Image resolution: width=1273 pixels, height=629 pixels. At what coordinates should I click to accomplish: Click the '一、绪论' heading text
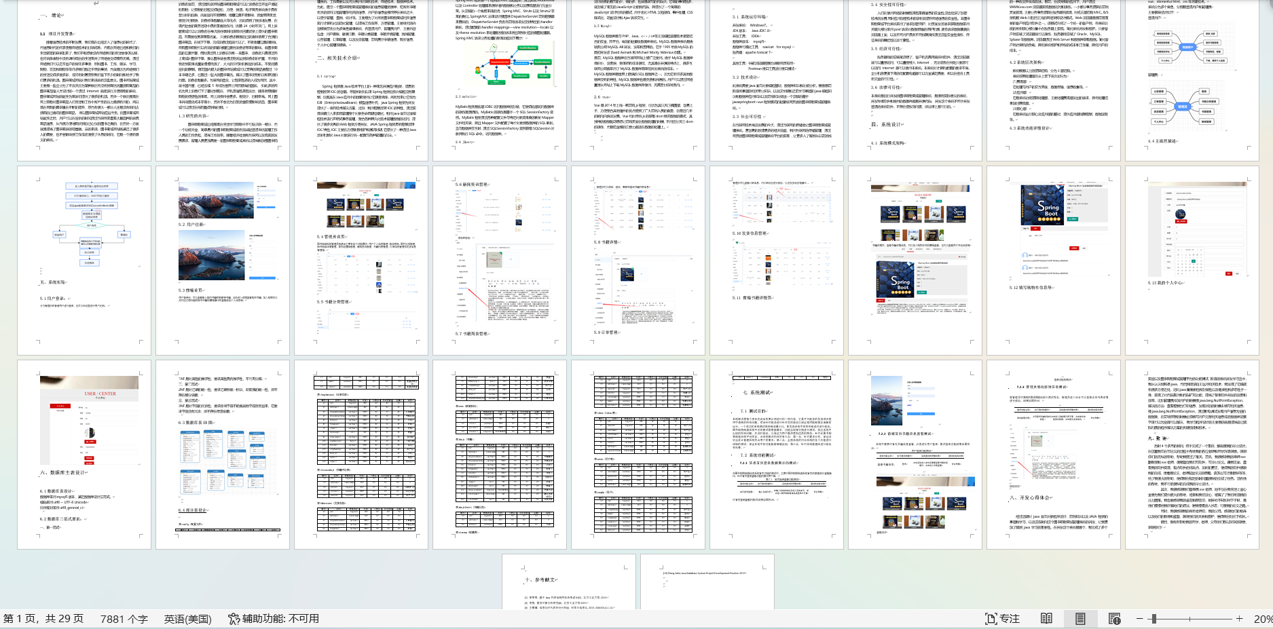[52, 15]
